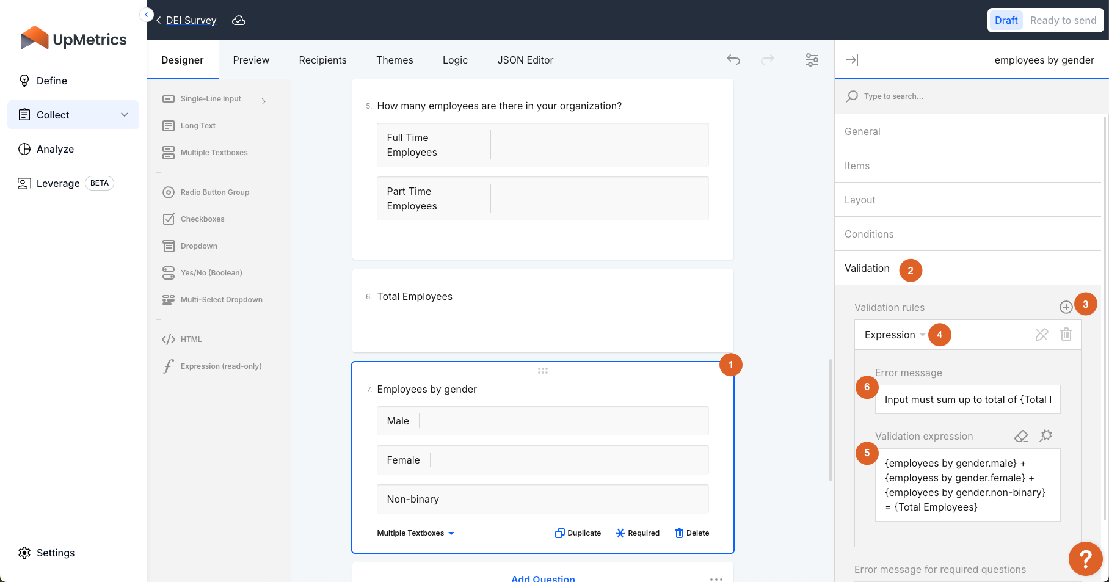Open survey settings sliders icon

(812, 60)
